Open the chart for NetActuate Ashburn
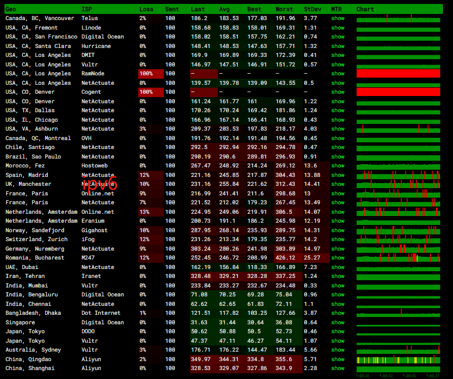Screen dimensions: 453x379 (x=398, y=129)
